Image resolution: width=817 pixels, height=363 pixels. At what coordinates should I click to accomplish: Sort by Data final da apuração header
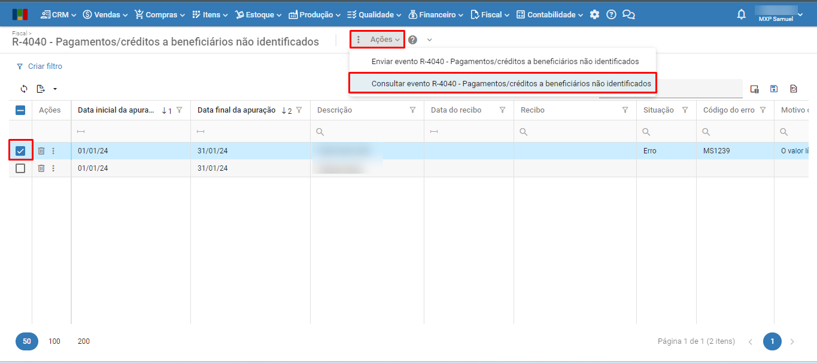tap(236, 110)
